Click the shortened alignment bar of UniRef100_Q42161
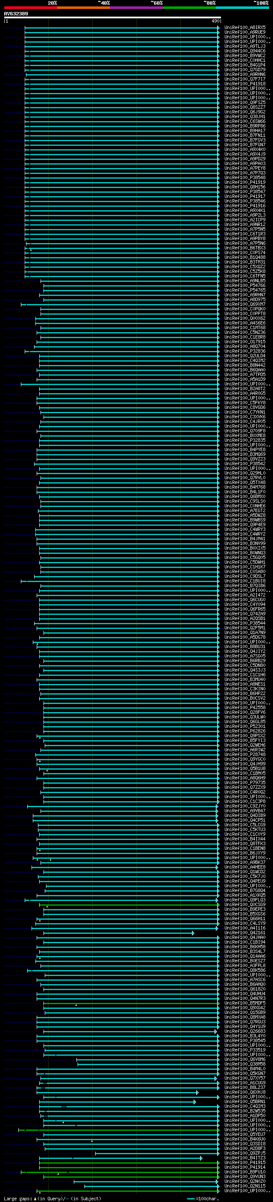This screenshot has width=273, height=1202. [x=119, y=933]
